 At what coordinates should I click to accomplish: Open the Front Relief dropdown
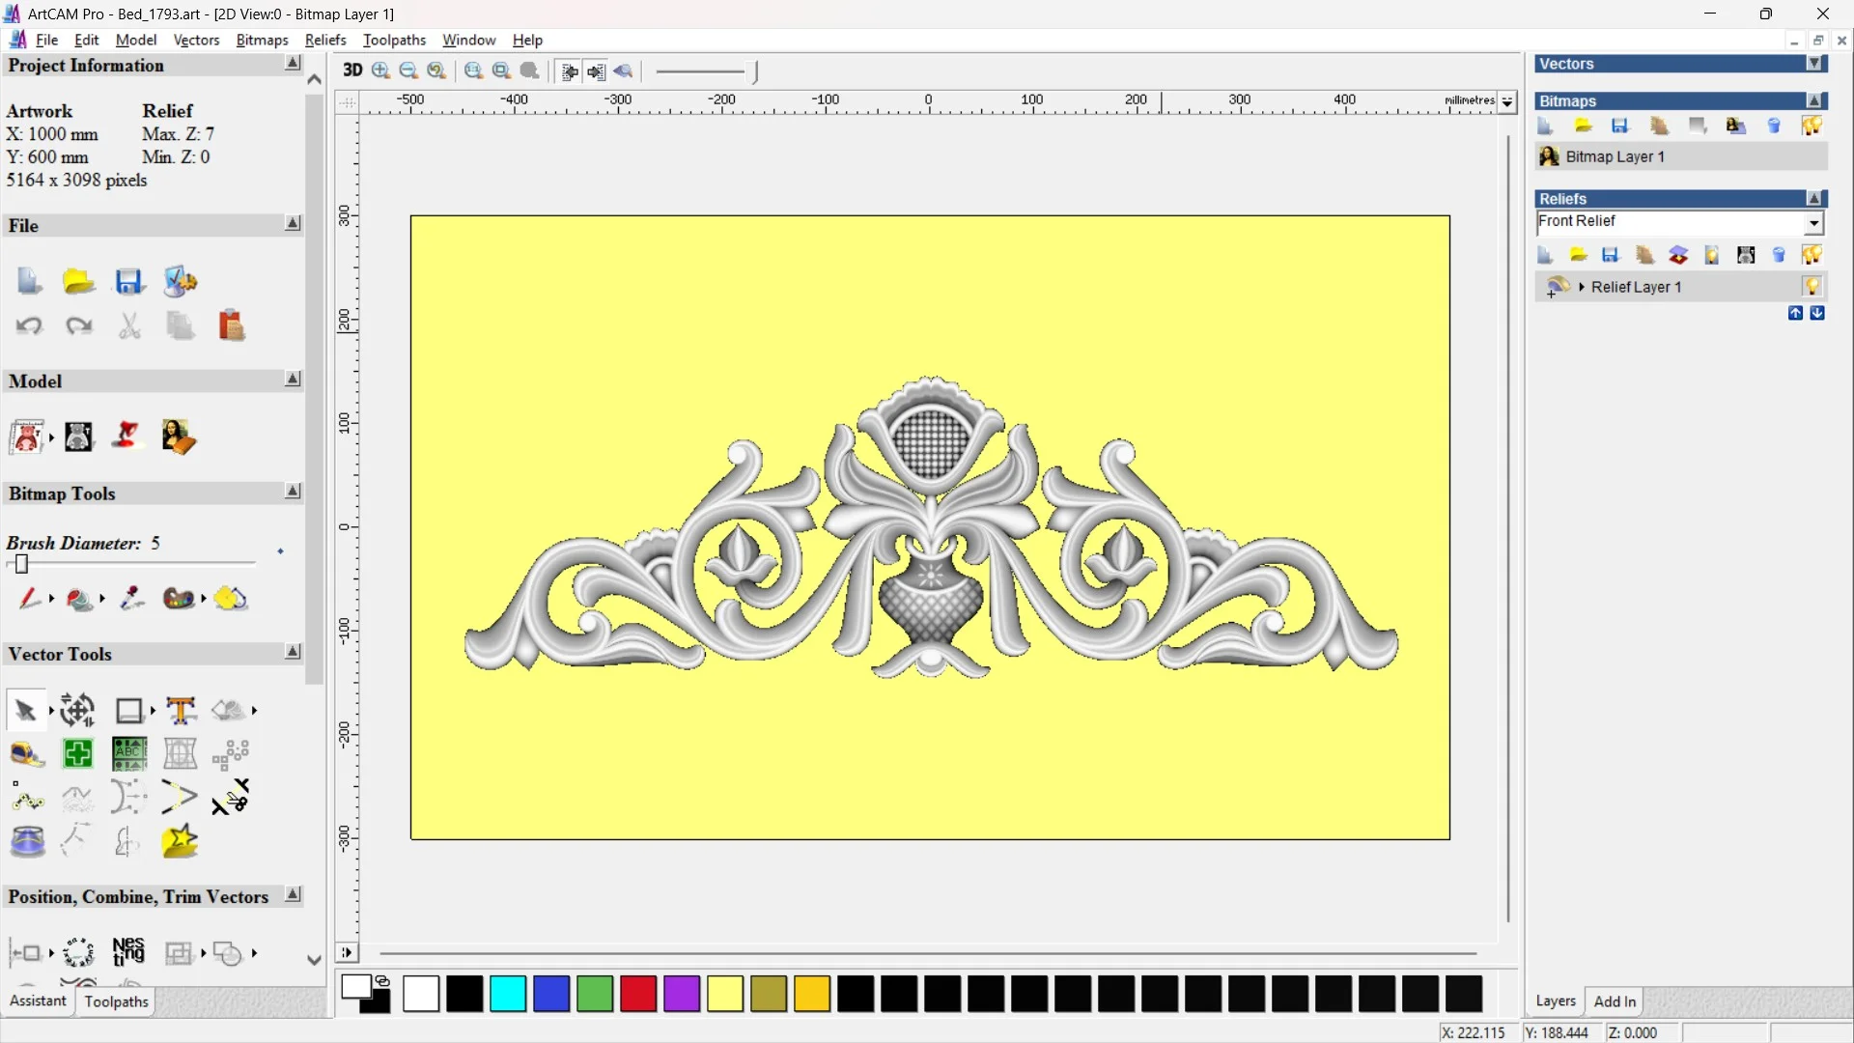pos(1813,223)
